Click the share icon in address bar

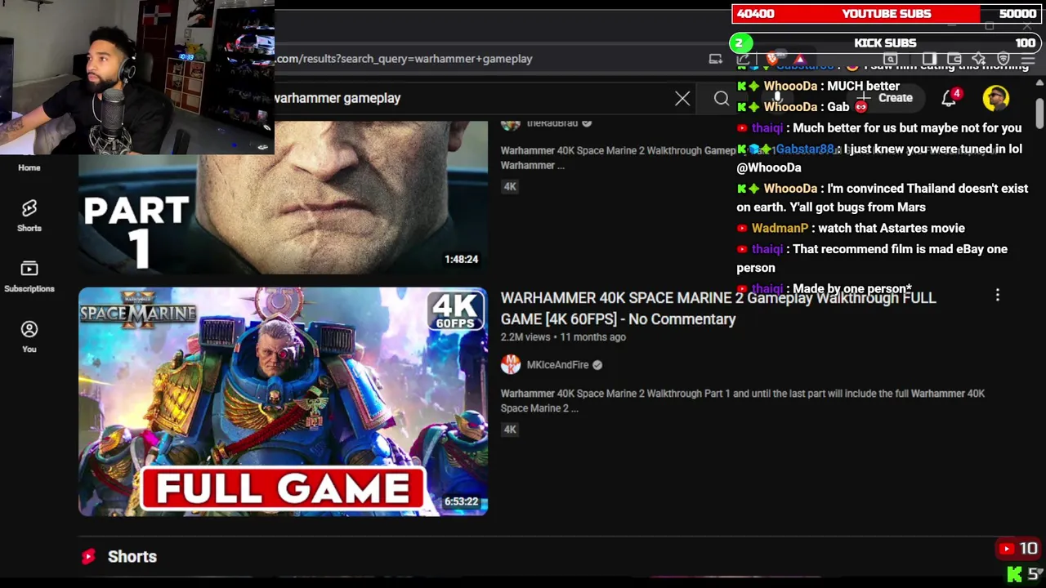tap(743, 59)
